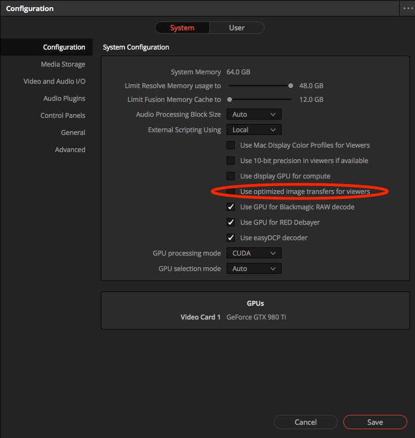Go to Audio Plugins settings

pos(64,98)
